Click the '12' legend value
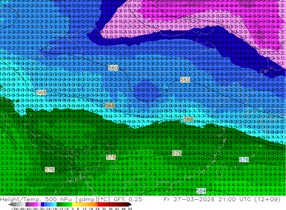 coord(84,209)
